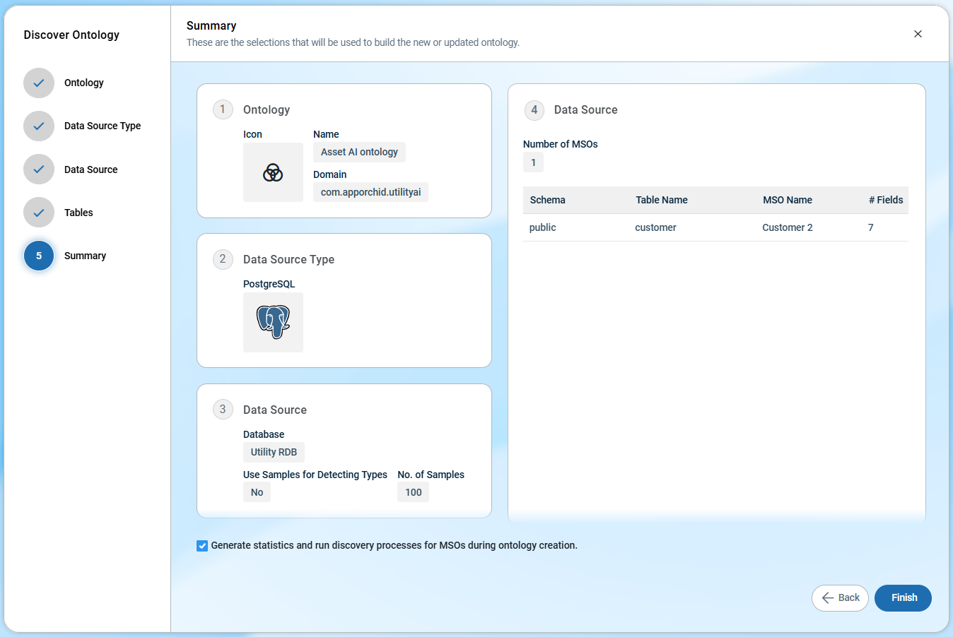This screenshot has height=637, width=953.
Task: Click the MSO Name column header
Action: [787, 200]
